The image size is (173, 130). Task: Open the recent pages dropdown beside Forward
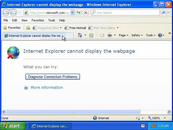pyautogui.click(x=19, y=13)
